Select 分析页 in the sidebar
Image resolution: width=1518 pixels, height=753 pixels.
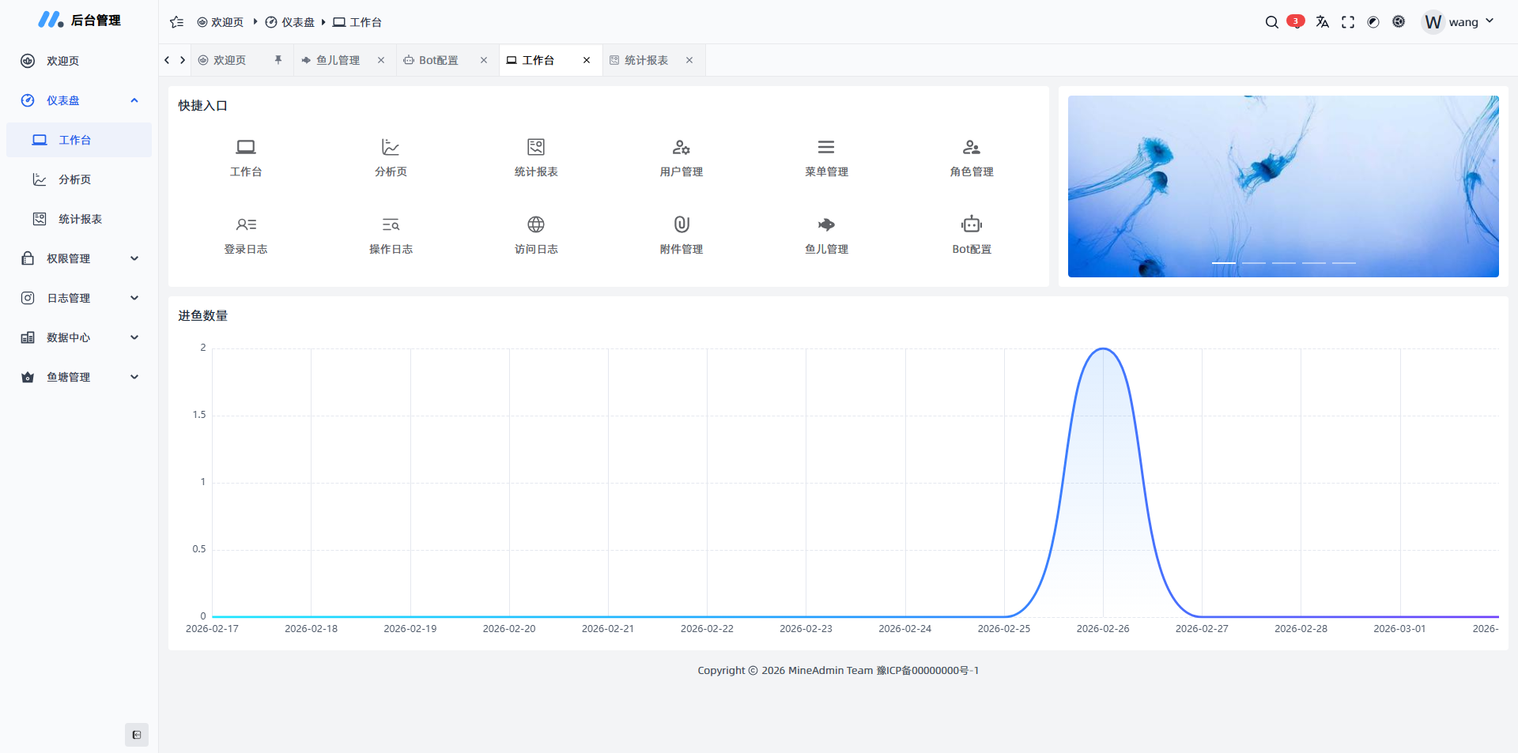[x=74, y=179]
